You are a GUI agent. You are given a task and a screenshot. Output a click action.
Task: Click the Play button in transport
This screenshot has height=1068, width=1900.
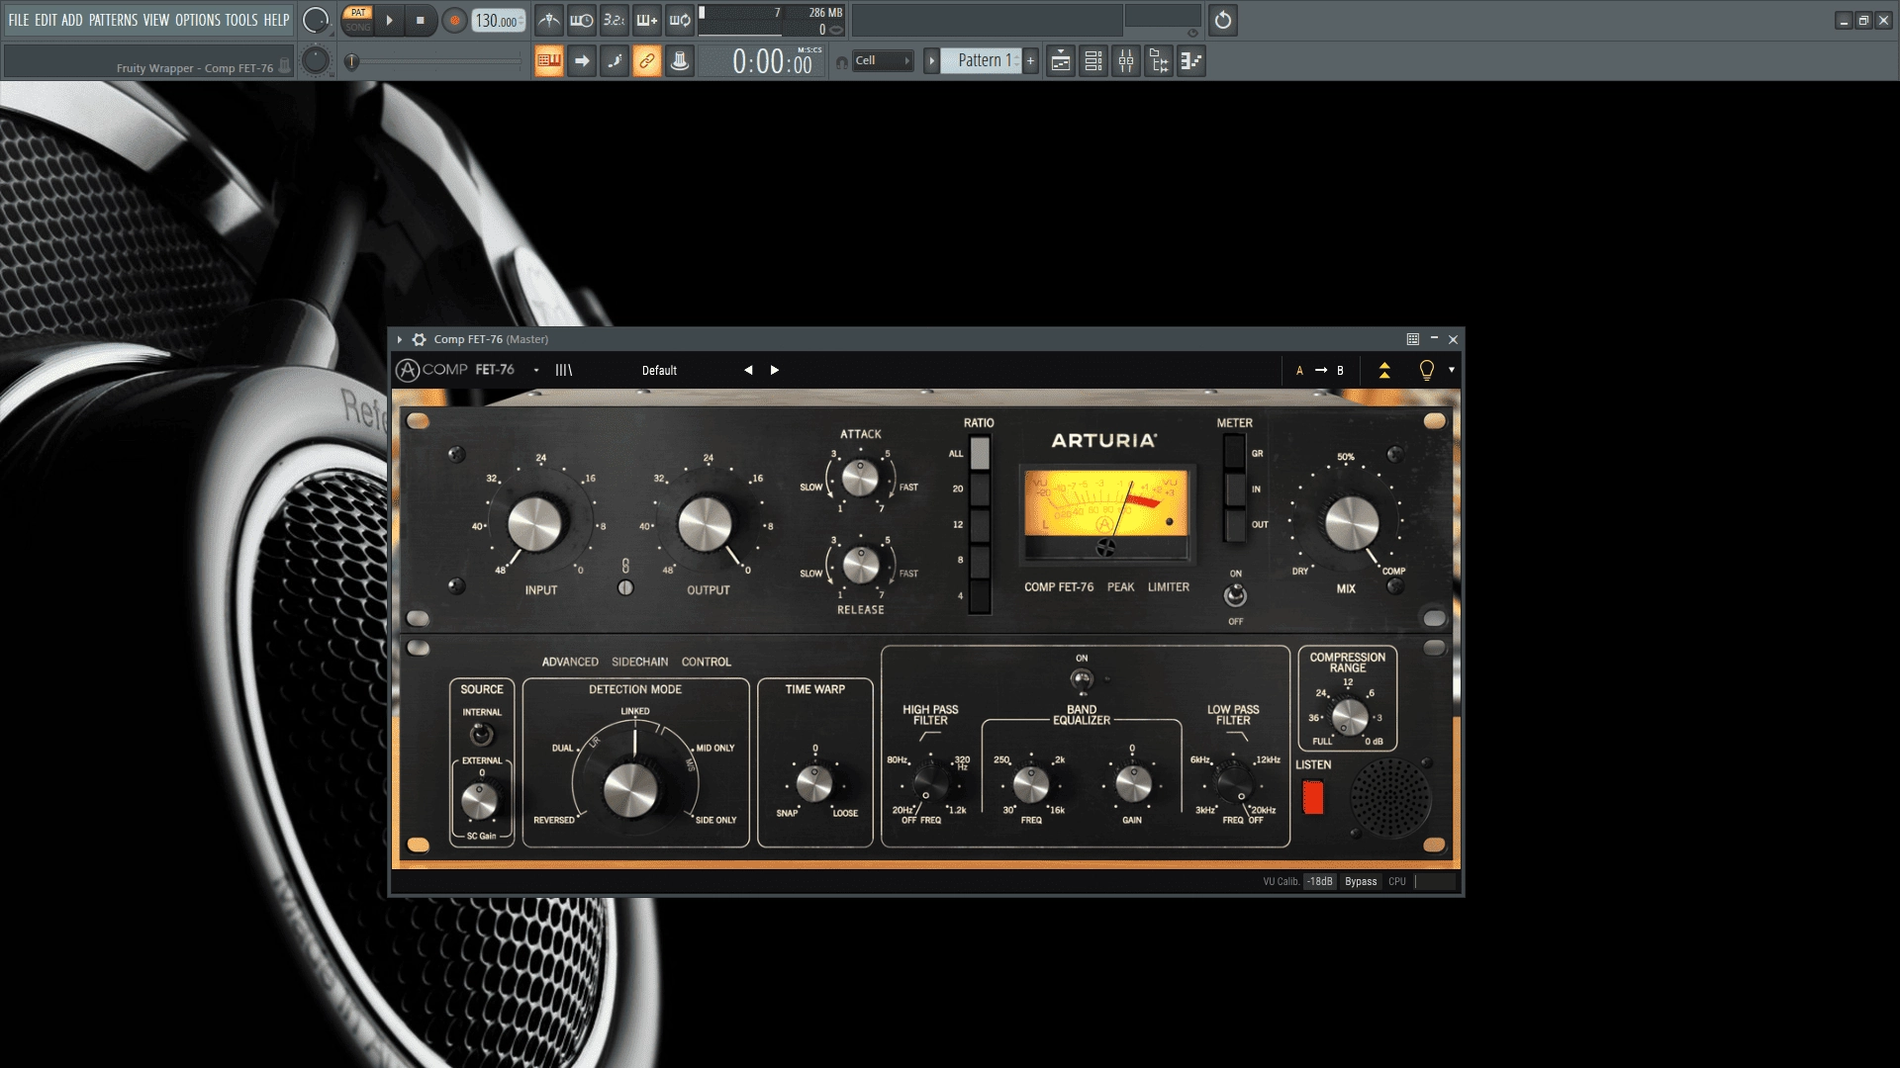point(389,20)
